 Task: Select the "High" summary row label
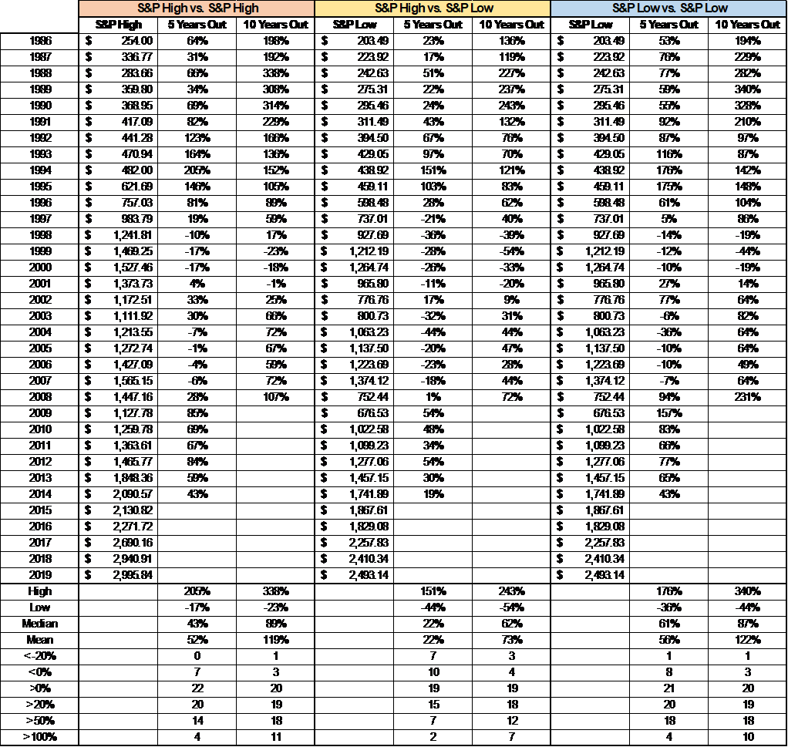pyautogui.click(x=39, y=591)
